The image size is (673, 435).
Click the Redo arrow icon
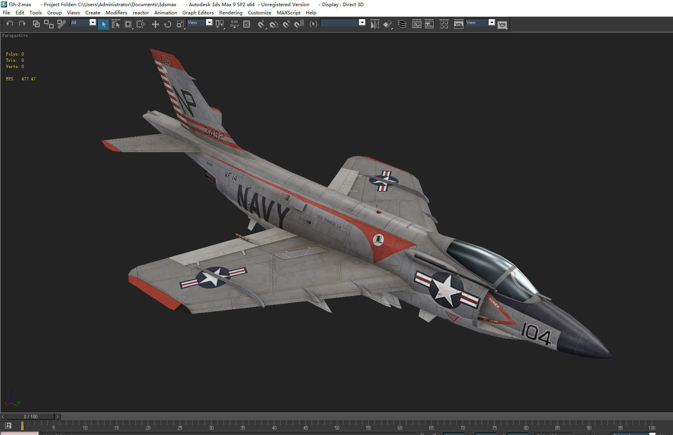point(22,24)
